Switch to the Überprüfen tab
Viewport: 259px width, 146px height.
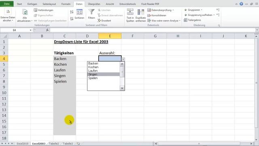[94, 4]
